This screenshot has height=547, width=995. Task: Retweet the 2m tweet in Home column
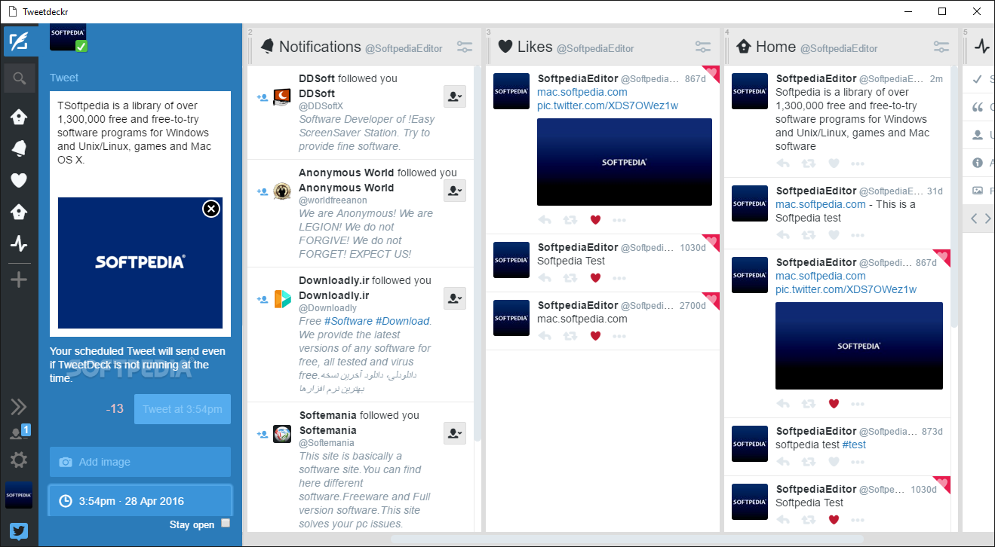[809, 163]
